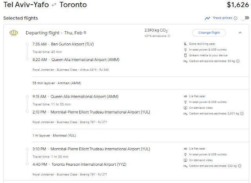Open info for 2,301 kg carbon estimate
251x183 pixels.
(242, 114)
